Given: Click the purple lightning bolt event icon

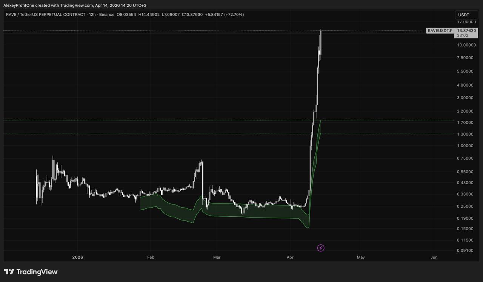Looking at the screenshot, I should pyautogui.click(x=321, y=248).
